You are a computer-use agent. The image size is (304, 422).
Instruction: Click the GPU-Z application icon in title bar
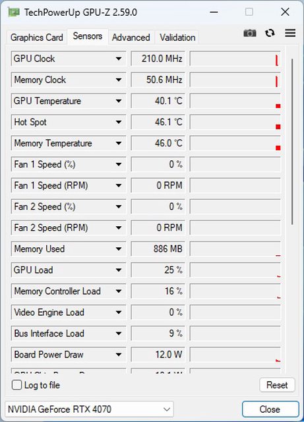pos(13,12)
